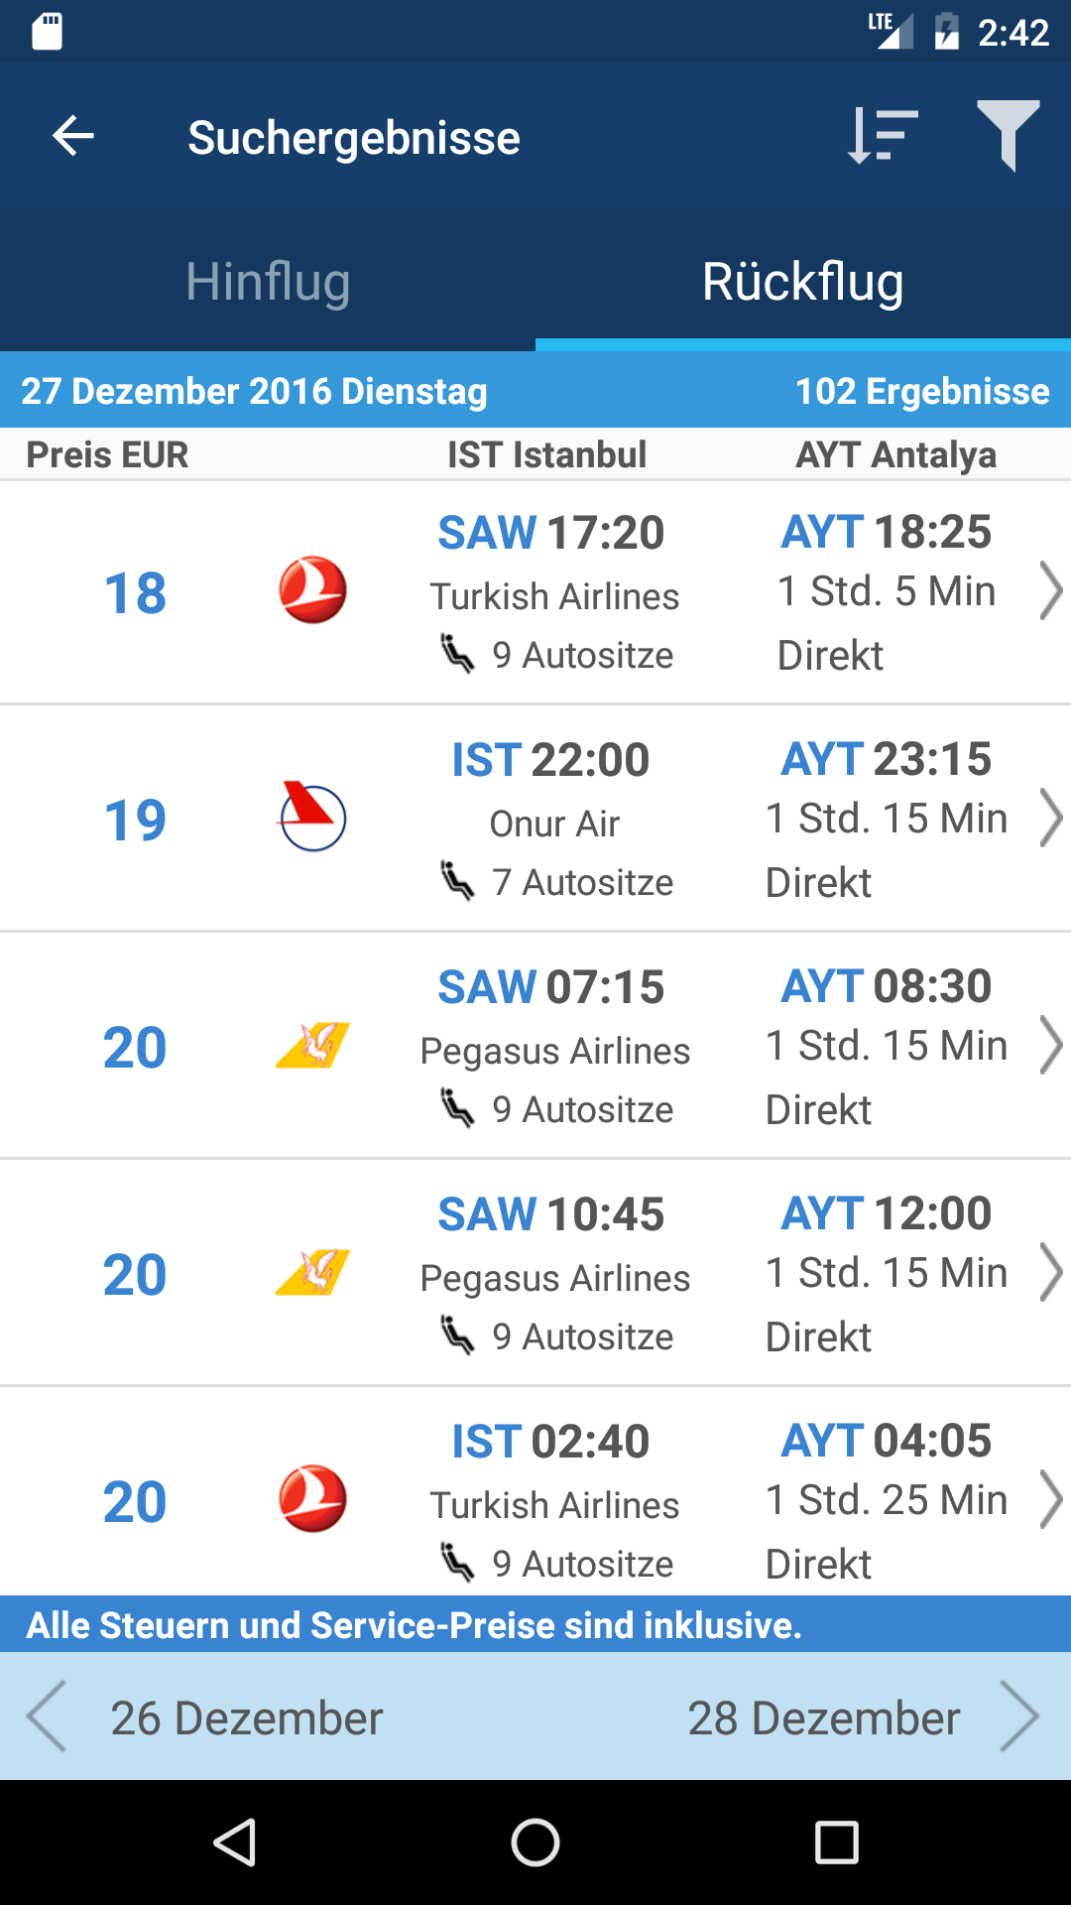Go to next day 28 Dezember

[863, 1716]
